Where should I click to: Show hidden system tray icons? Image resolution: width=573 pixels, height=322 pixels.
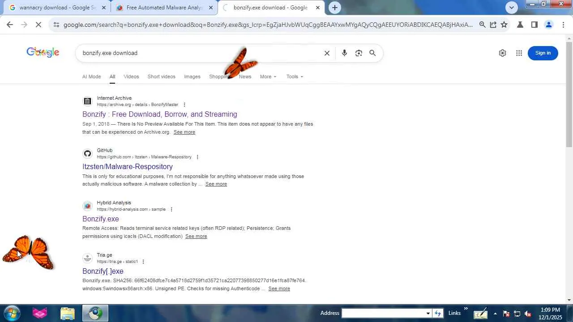point(495,314)
